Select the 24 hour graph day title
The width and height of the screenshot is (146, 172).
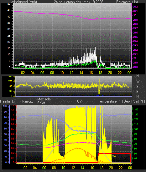pyautogui.click(x=79, y=2)
